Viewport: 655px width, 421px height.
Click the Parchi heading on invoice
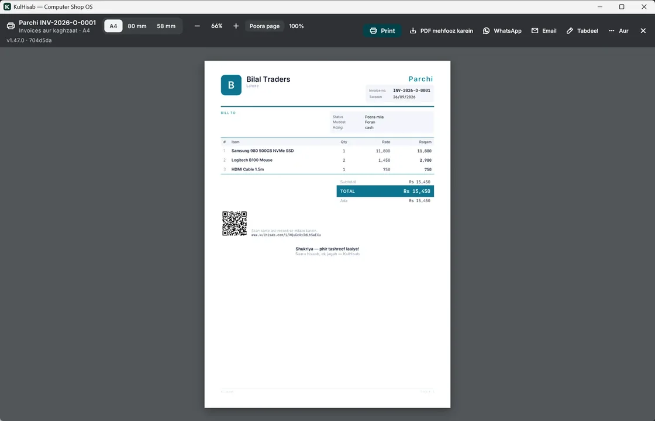pyautogui.click(x=420, y=79)
